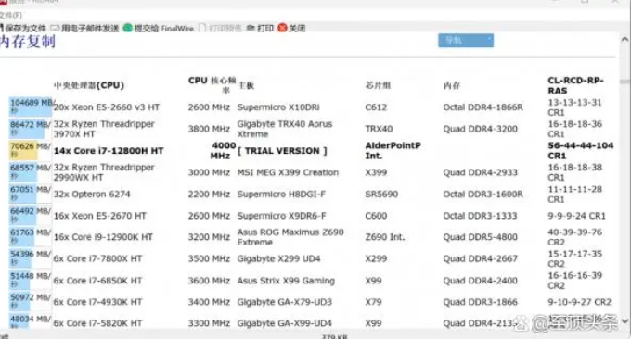Click the 56-44-44-104 CR1 timings cell

pyautogui.click(x=581, y=151)
